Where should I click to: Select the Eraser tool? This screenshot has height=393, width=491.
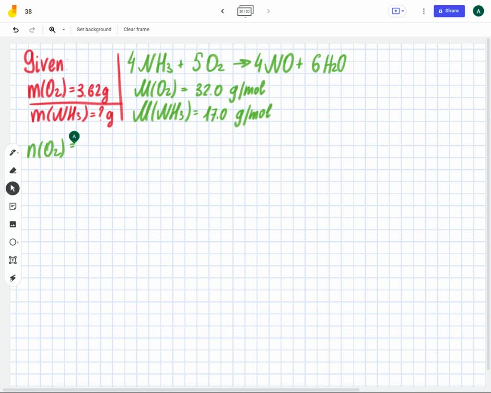tap(13, 170)
